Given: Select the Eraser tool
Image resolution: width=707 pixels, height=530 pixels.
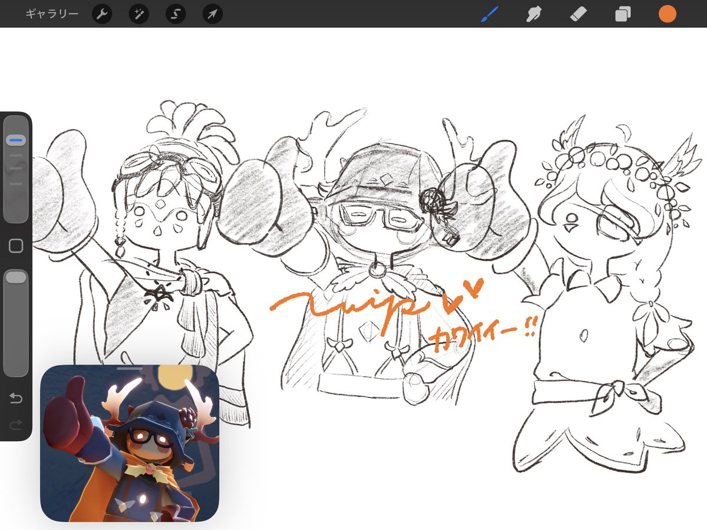Looking at the screenshot, I should coord(579,14).
